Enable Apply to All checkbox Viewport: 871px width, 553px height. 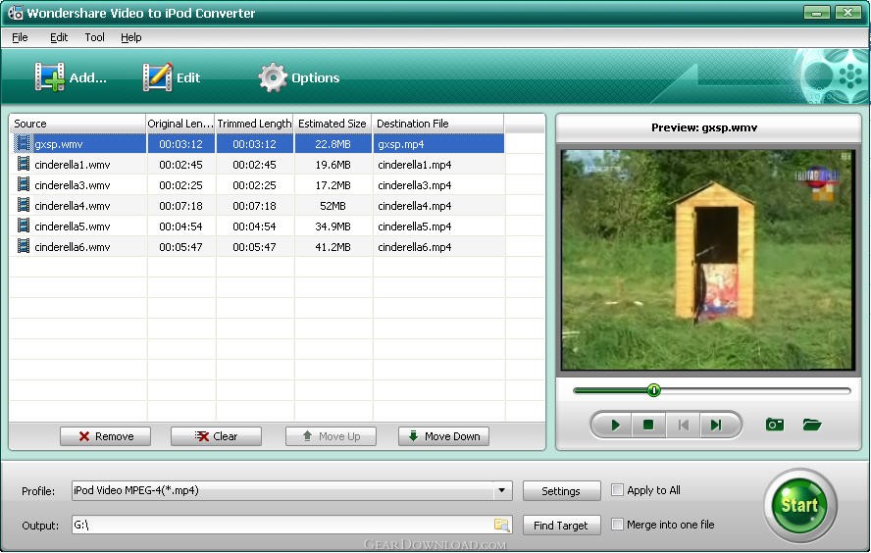click(x=617, y=489)
